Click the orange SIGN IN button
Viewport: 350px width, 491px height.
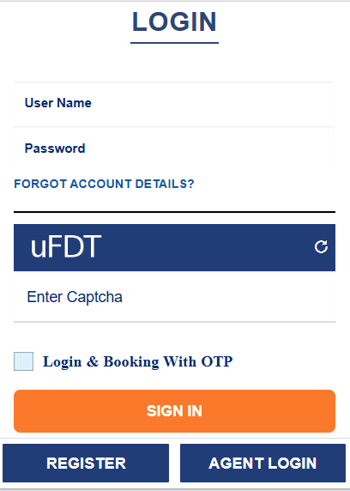click(174, 411)
